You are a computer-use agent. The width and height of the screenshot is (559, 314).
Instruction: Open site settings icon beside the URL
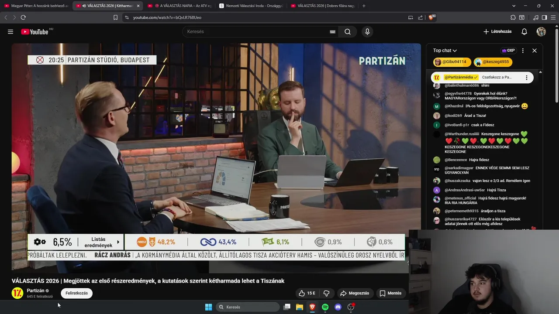pos(127,17)
